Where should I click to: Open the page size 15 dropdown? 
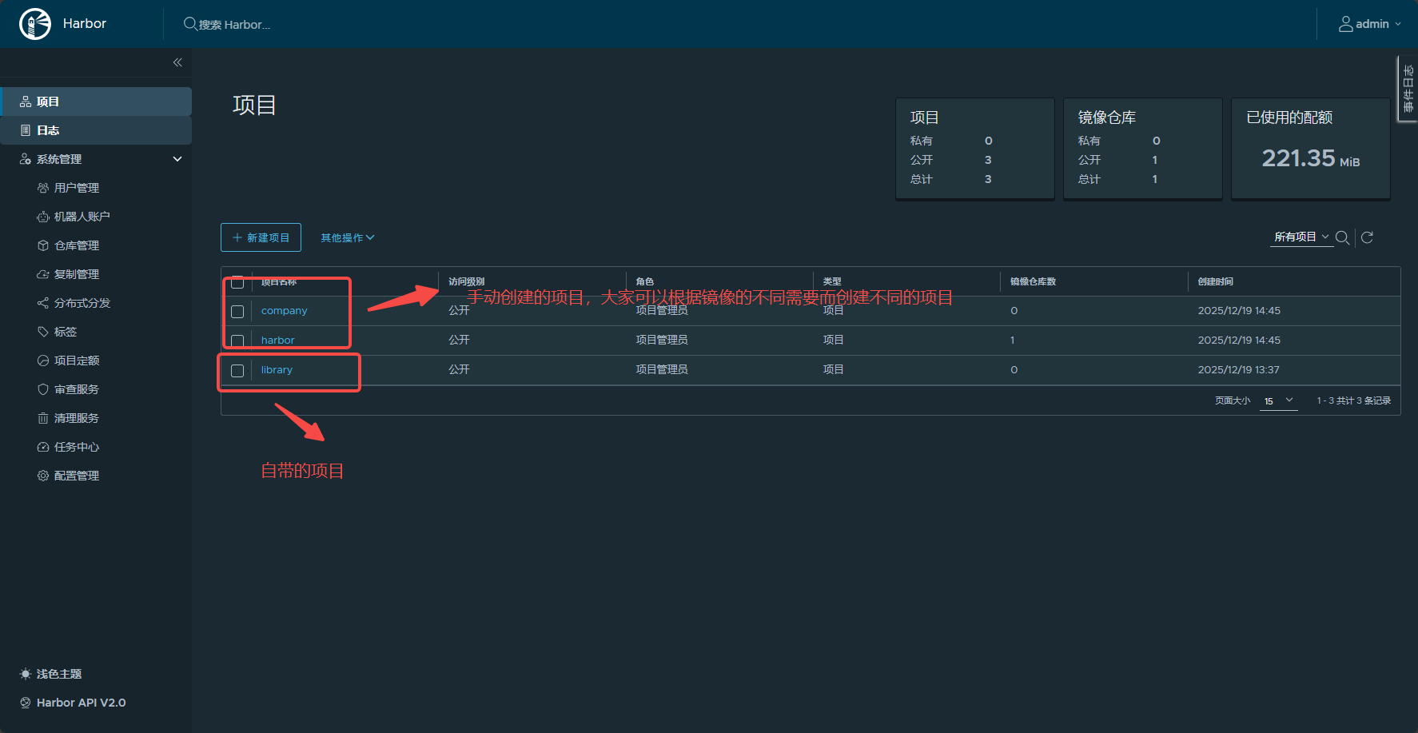click(x=1278, y=400)
